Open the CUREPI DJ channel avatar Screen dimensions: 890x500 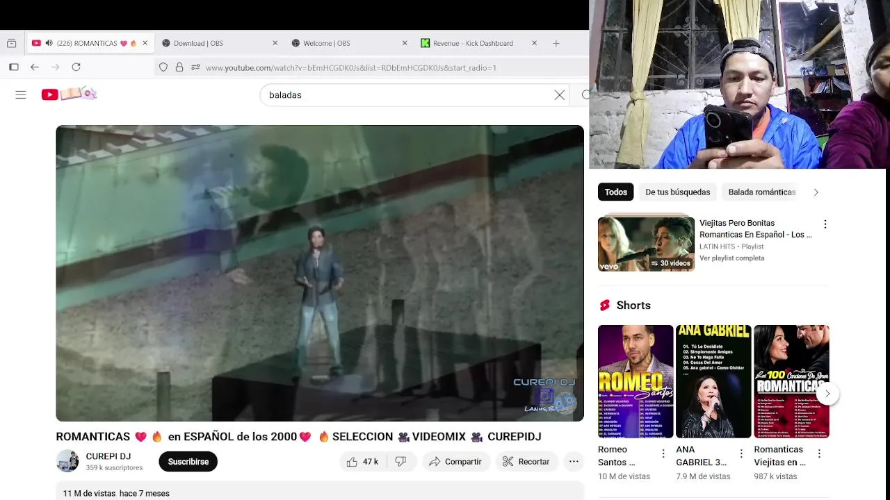pos(67,461)
